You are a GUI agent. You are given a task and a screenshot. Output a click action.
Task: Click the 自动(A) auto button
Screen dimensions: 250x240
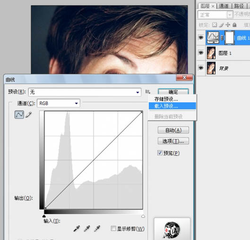(173, 130)
